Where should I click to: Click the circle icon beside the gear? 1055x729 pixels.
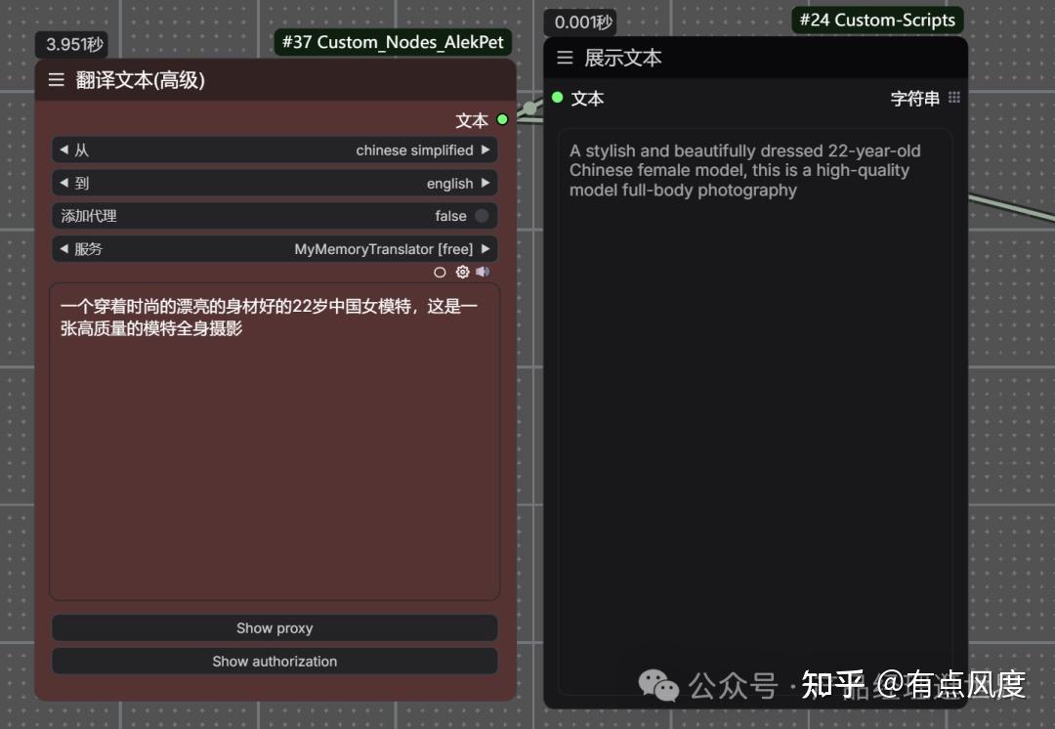point(440,273)
